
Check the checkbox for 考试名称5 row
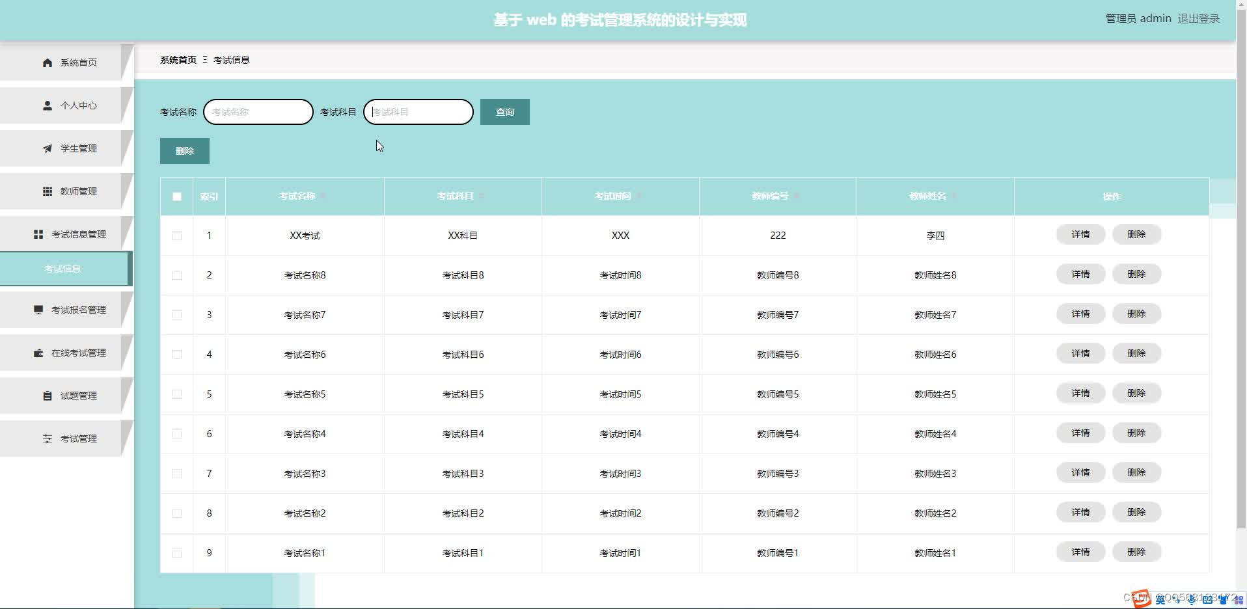tap(176, 394)
